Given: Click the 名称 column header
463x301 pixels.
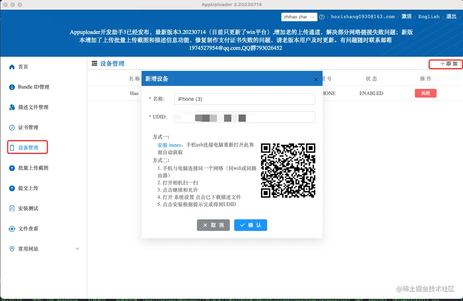Looking at the screenshot, I should 134,79.
